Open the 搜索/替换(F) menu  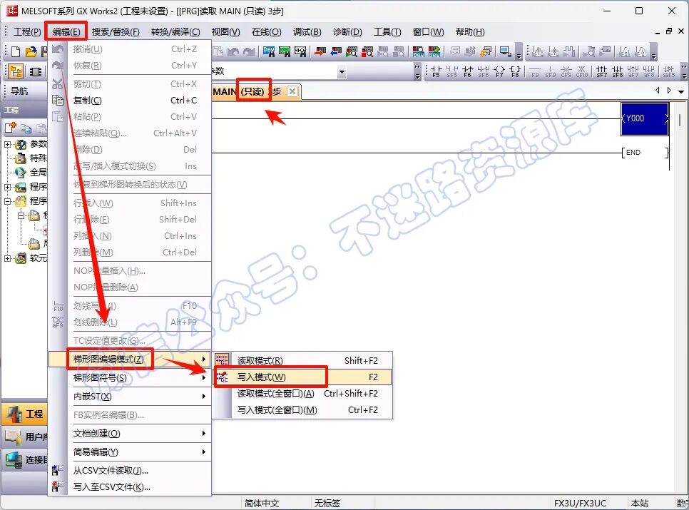coord(116,31)
